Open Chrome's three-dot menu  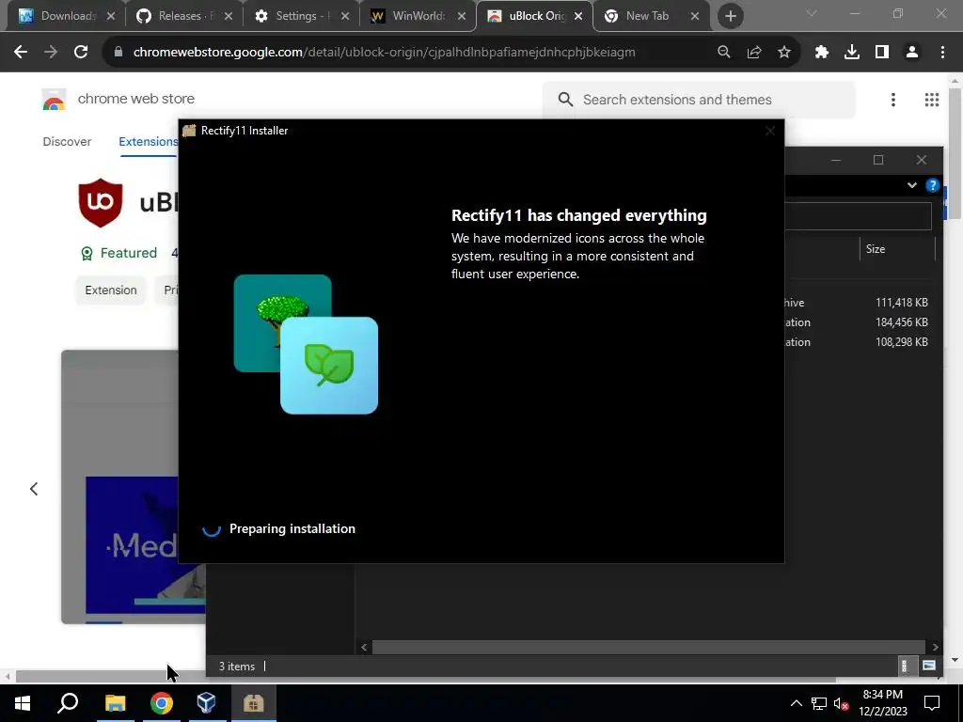click(x=942, y=53)
